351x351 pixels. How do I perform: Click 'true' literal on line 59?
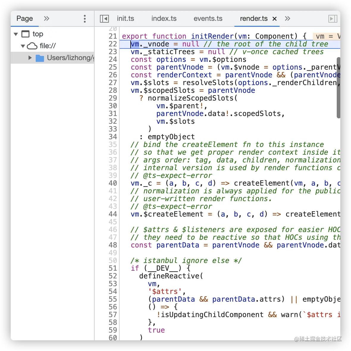pyautogui.click(x=156, y=330)
